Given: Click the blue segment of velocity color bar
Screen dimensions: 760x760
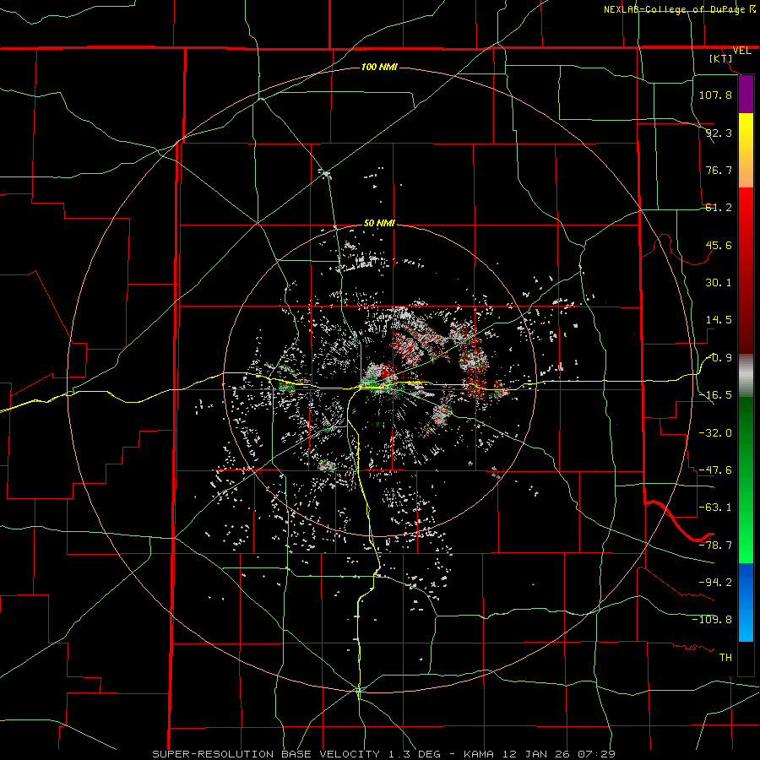Looking at the screenshot, I should tap(746, 602).
